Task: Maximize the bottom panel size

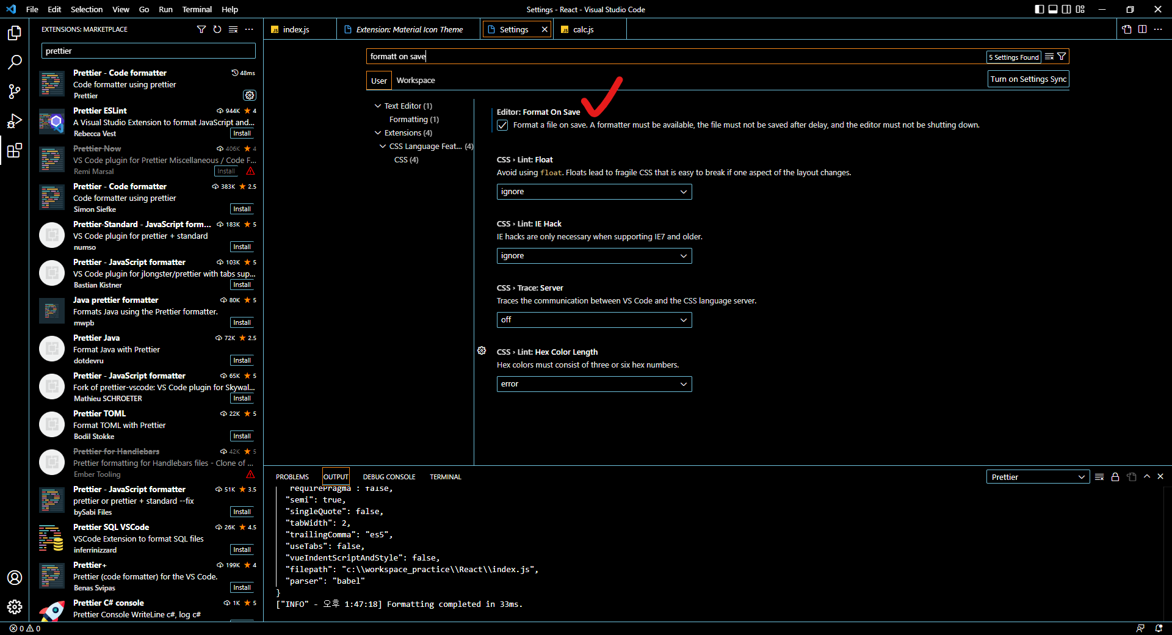Action: point(1147,476)
